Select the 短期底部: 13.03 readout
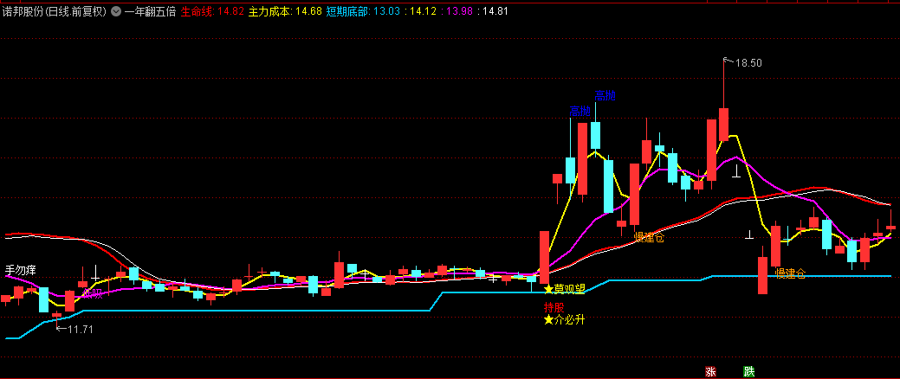Image resolution: width=900 pixels, height=379 pixels. coord(361,11)
